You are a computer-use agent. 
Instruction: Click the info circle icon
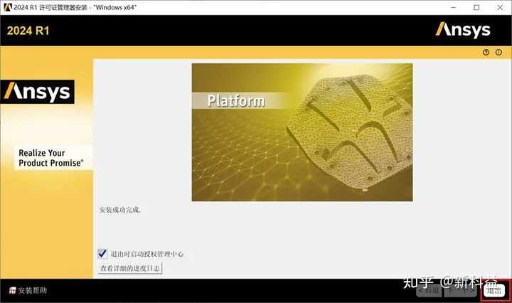[498, 52]
